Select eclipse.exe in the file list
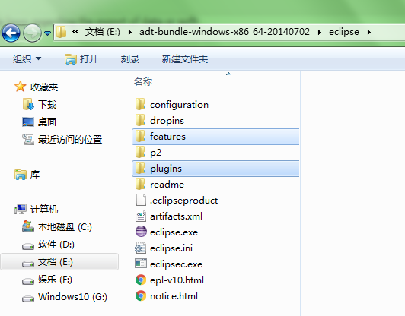Viewport: 405px width, 316px height. 174,232
